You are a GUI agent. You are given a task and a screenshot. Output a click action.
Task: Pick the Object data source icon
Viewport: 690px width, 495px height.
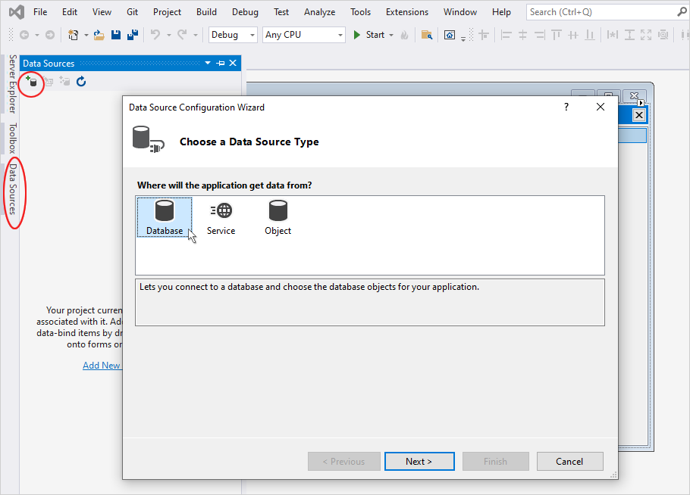[x=278, y=217]
